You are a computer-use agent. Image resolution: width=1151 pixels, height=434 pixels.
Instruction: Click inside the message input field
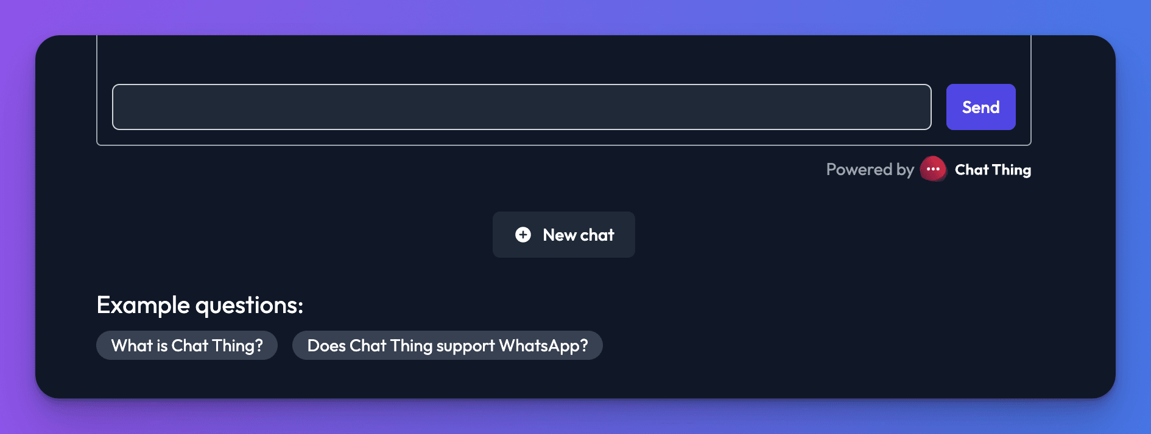(521, 107)
